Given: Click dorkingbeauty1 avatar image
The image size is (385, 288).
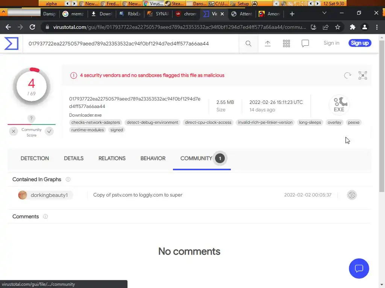Looking at the screenshot, I should (x=23, y=195).
